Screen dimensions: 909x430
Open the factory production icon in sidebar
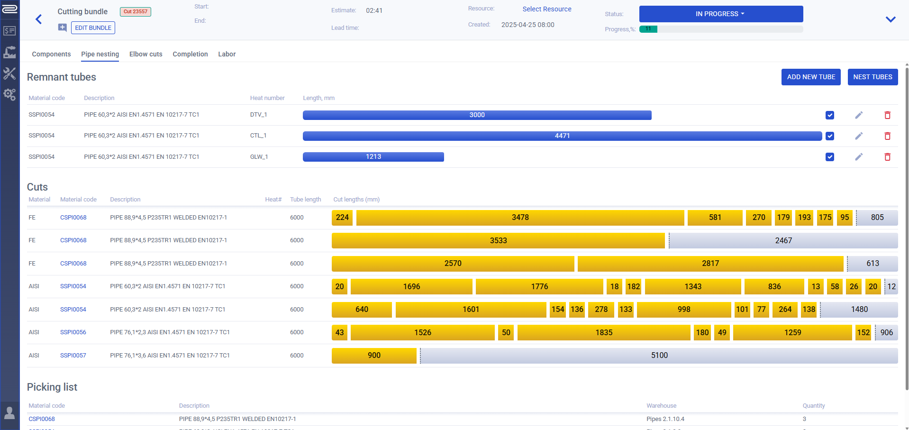9,52
